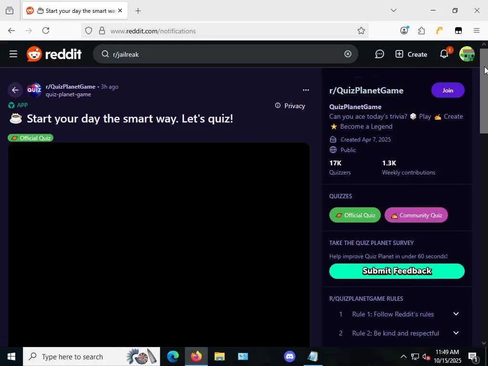The image size is (488, 366).
Task: Go to Reddit home via the logo
Action: coord(54,54)
